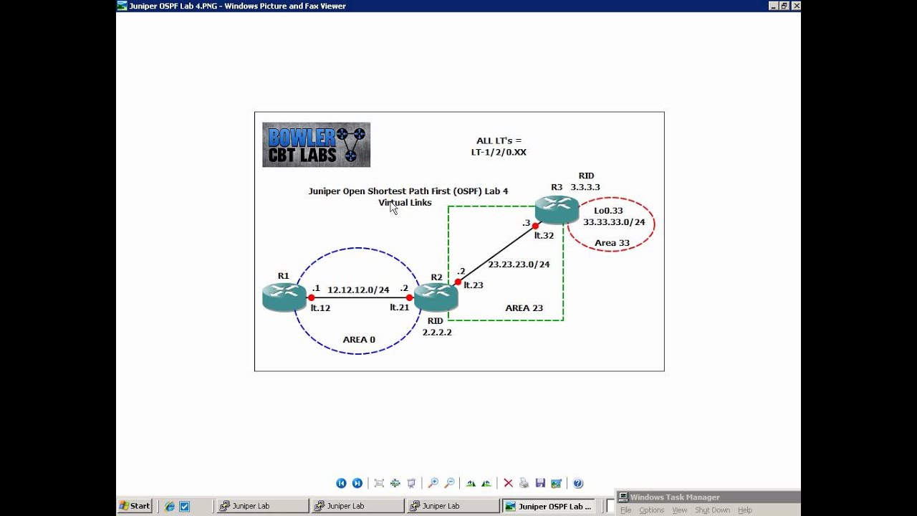Viewport: 917px width, 516px height.
Task: Click the Windows Task Manager title bar
Action: 708,497
